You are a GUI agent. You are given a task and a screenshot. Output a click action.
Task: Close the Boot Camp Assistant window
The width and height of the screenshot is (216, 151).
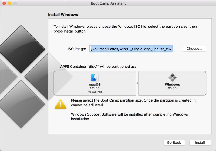4,3
